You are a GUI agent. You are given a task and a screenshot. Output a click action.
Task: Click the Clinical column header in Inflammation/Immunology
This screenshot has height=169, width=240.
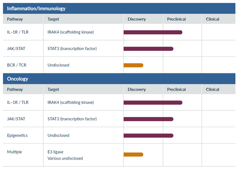coord(212,19)
